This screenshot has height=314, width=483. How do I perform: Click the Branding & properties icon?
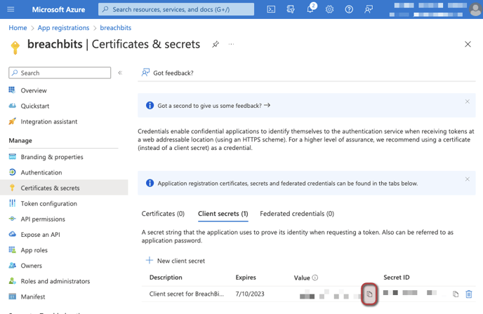tap(13, 156)
